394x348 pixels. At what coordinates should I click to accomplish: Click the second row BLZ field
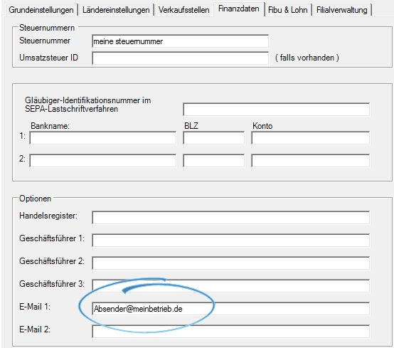[213, 160]
